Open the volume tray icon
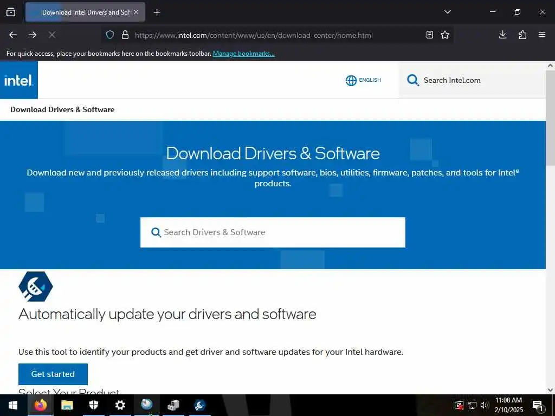Viewport: 555px width, 416px height. pyautogui.click(x=484, y=405)
